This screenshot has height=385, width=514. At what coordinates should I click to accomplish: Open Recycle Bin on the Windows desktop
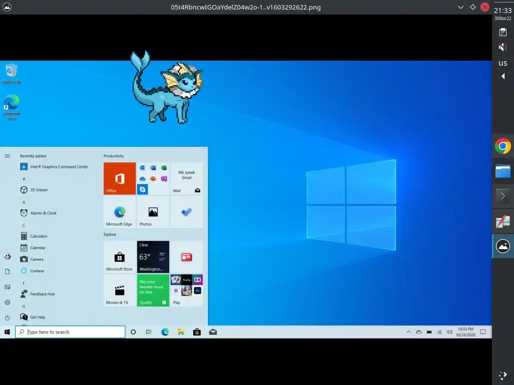pos(12,74)
